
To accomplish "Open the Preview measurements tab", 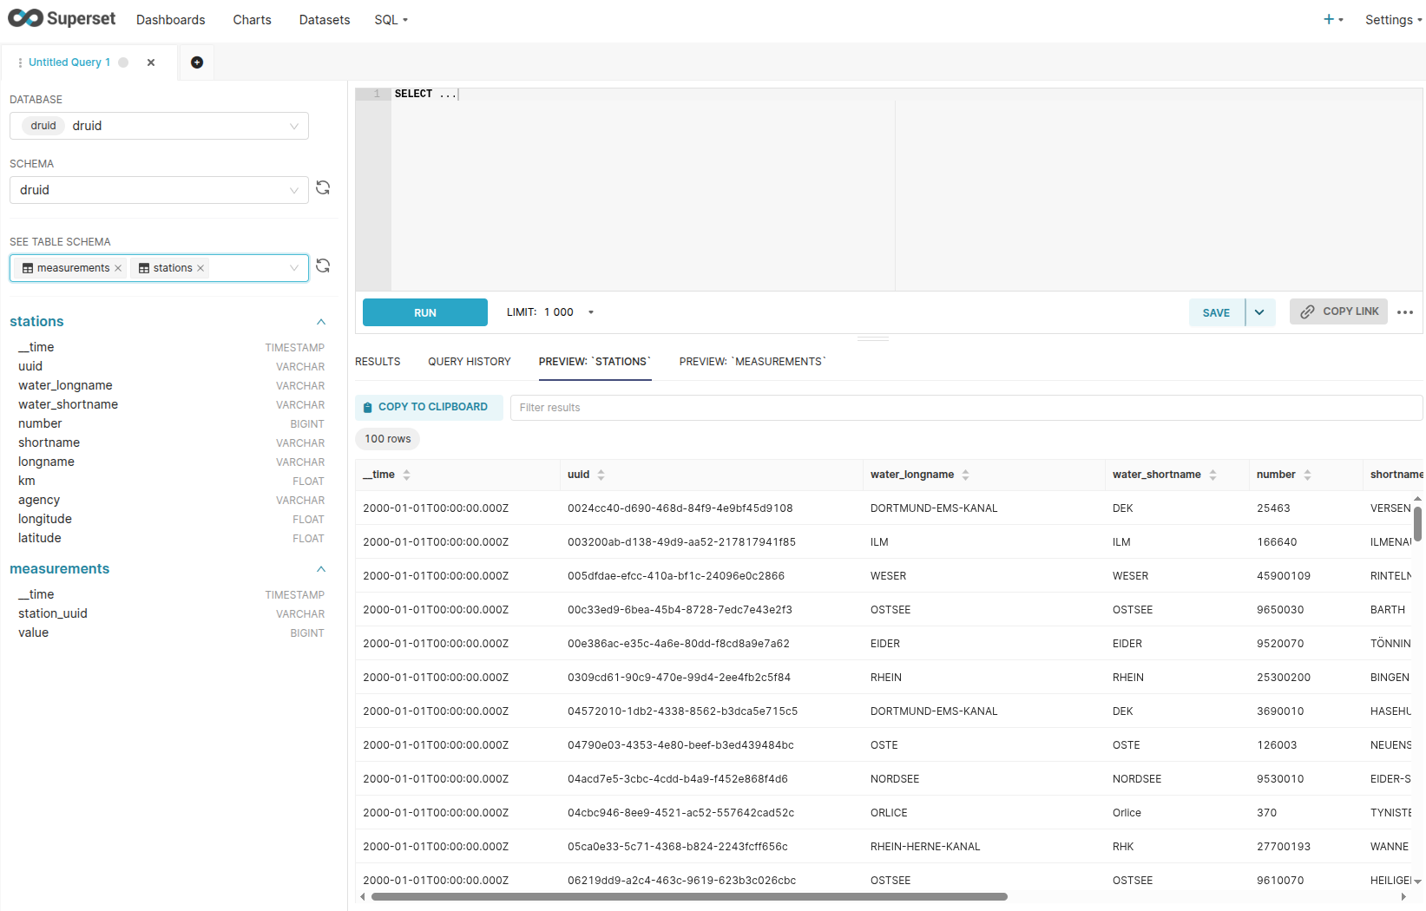I will pyautogui.click(x=752, y=362).
